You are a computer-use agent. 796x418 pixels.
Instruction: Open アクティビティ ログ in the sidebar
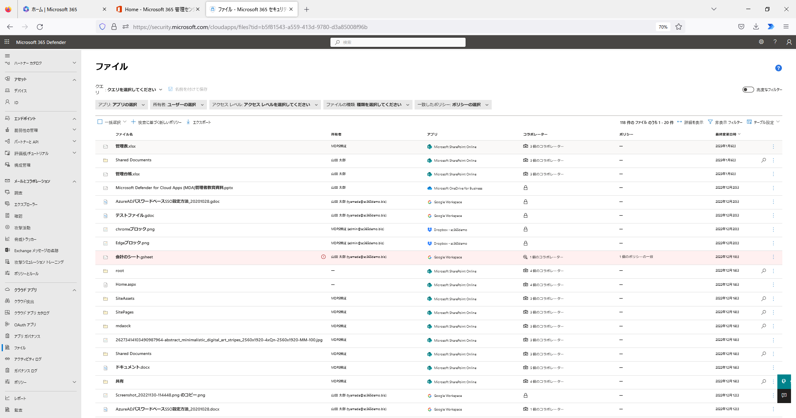28,359
